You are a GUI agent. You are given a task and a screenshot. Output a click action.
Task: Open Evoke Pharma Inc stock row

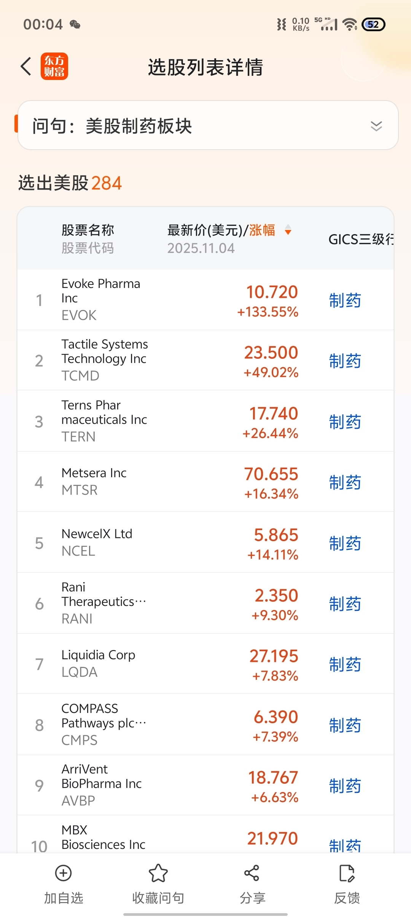(101, 299)
